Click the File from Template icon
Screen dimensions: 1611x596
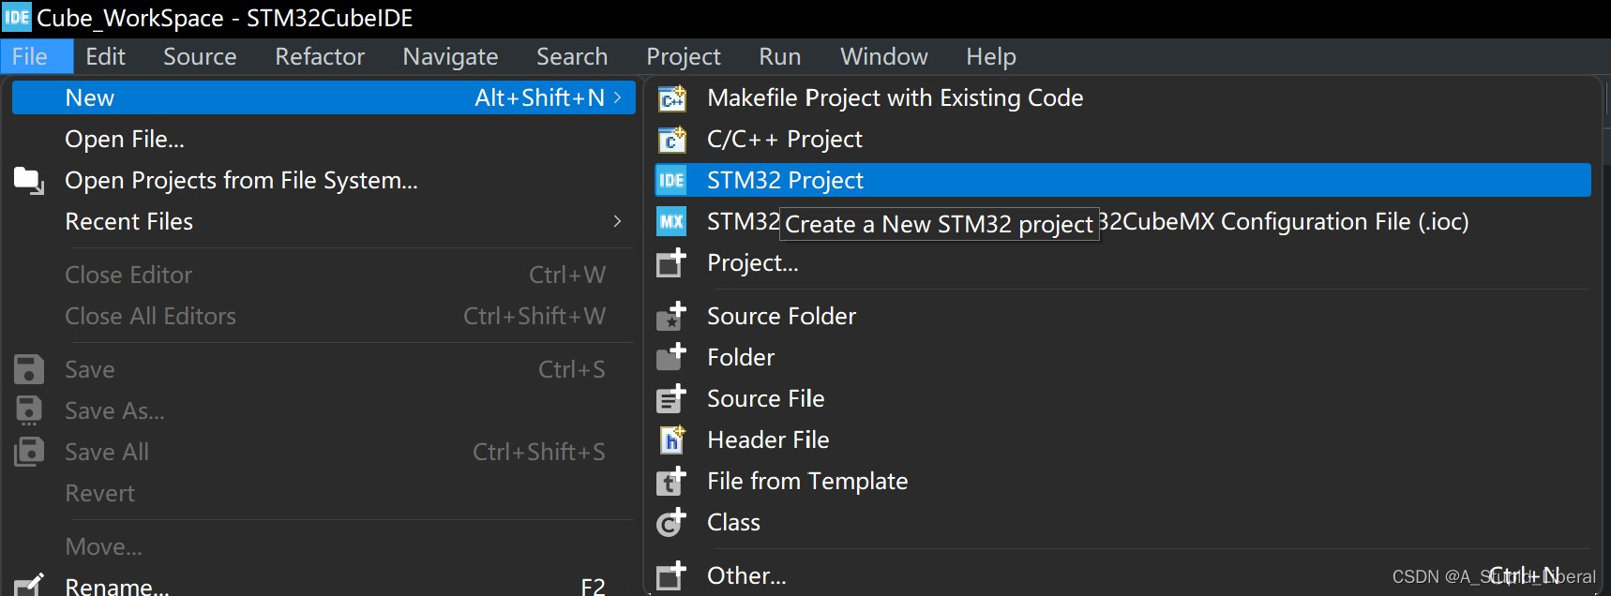[671, 481]
